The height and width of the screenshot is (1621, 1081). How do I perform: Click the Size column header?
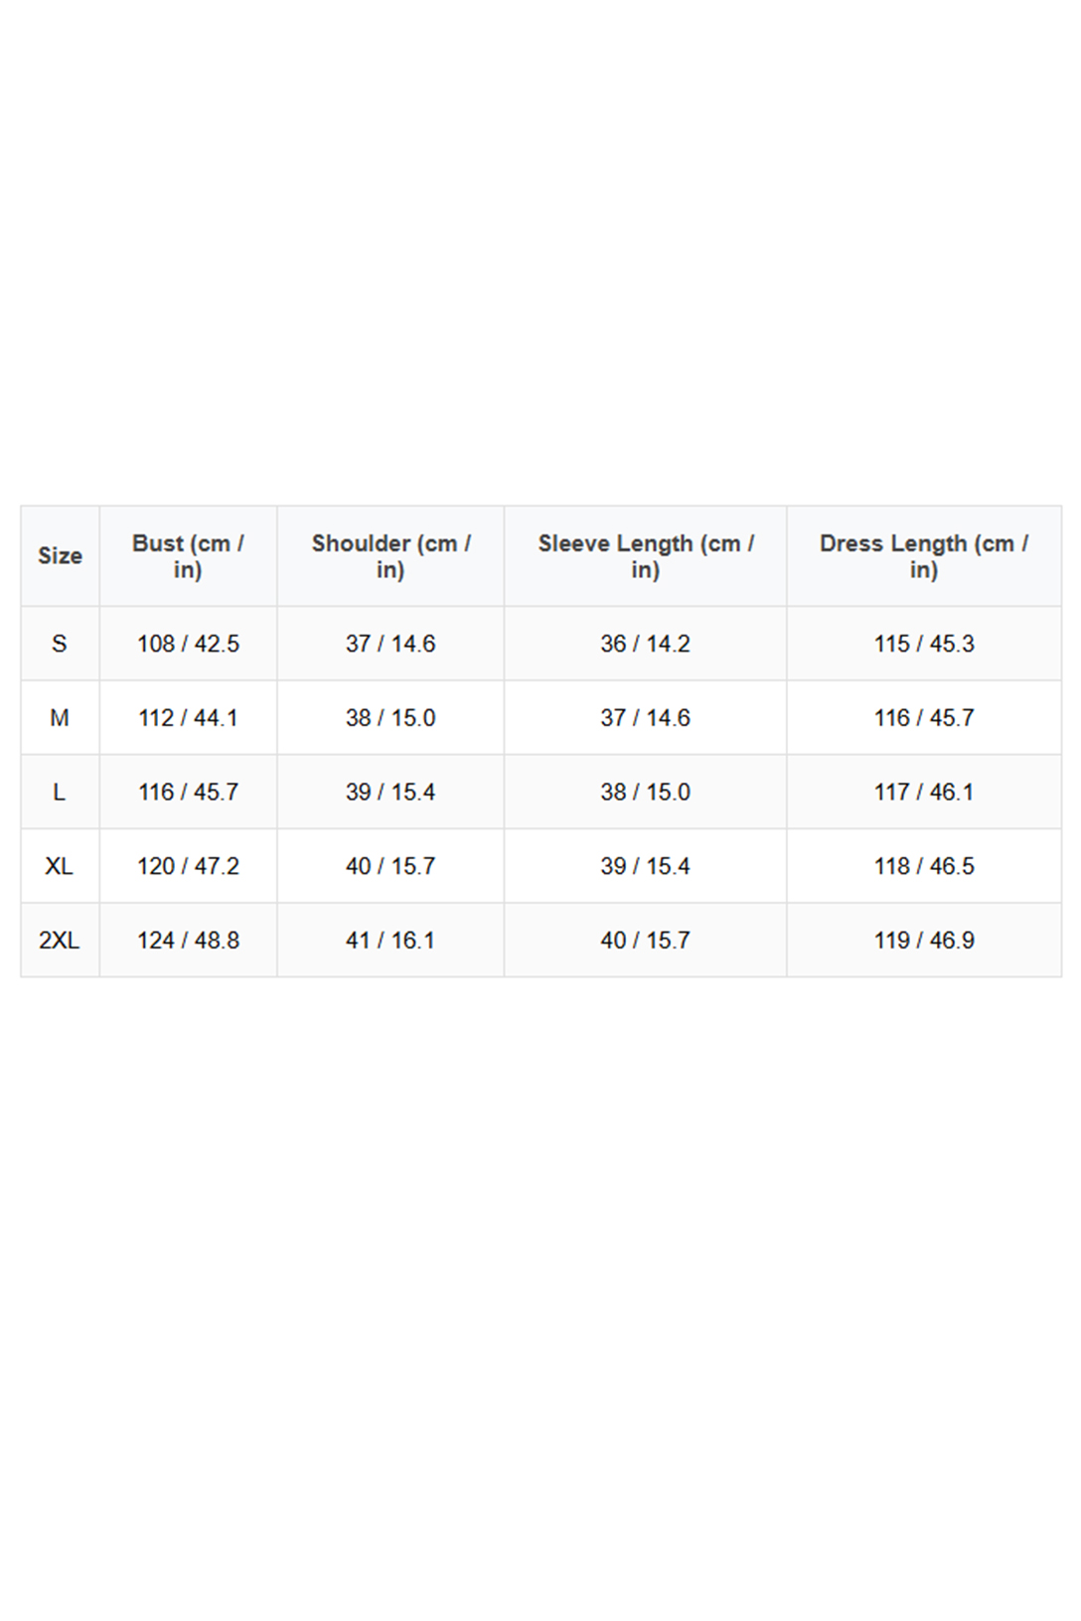point(60,556)
